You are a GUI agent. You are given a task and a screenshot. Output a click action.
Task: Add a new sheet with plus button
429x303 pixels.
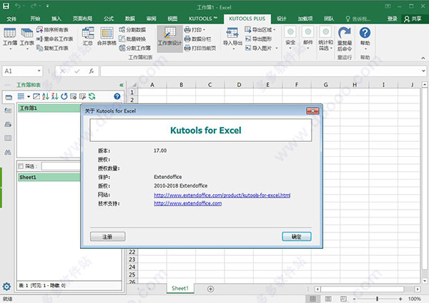click(210, 289)
